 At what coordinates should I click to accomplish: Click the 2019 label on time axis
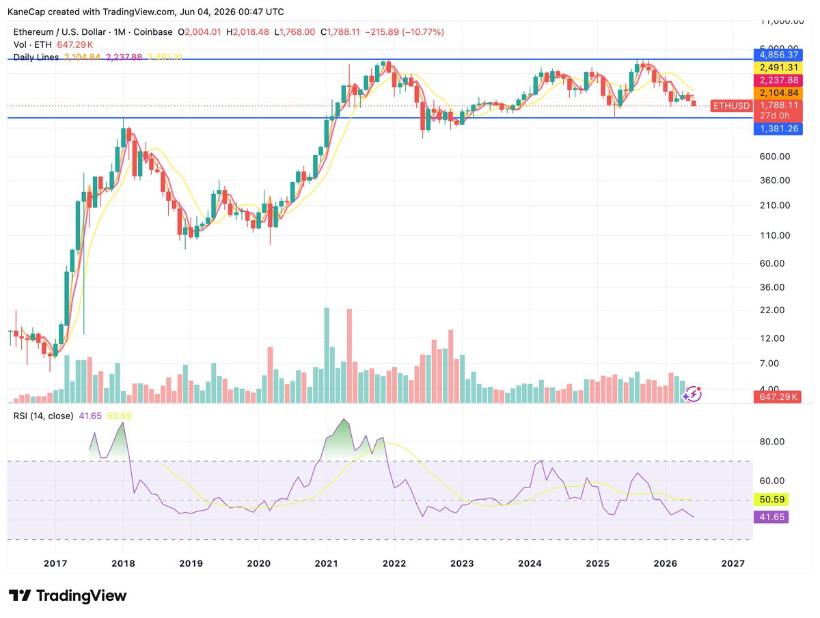pyautogui.click(x=190, y=563)
